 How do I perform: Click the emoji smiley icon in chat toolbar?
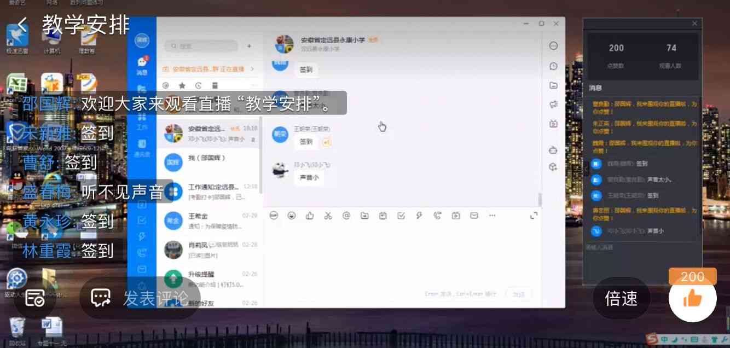[292, 216]
